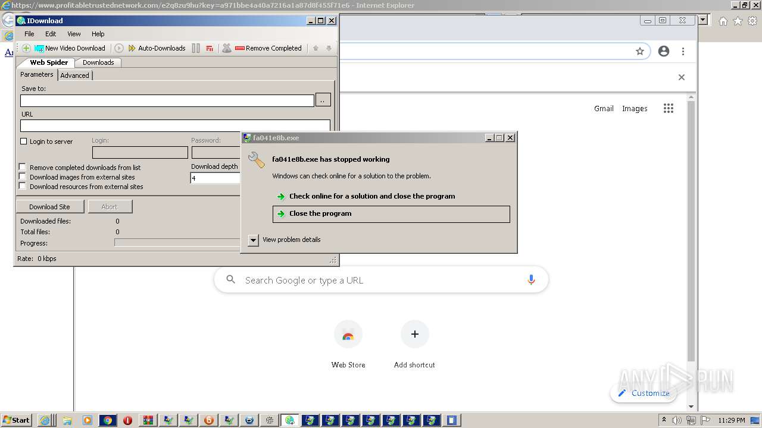Open the Gmail link in Chrome
Viewport: 762px width, 428px height.
click(x=604, y=109)
